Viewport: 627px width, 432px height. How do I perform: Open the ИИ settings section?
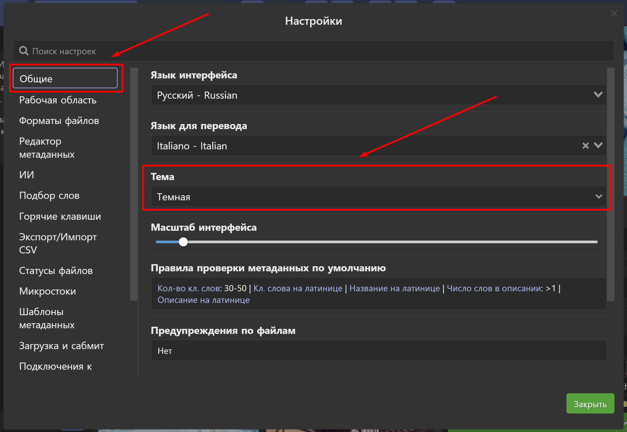tap(27, 175)
